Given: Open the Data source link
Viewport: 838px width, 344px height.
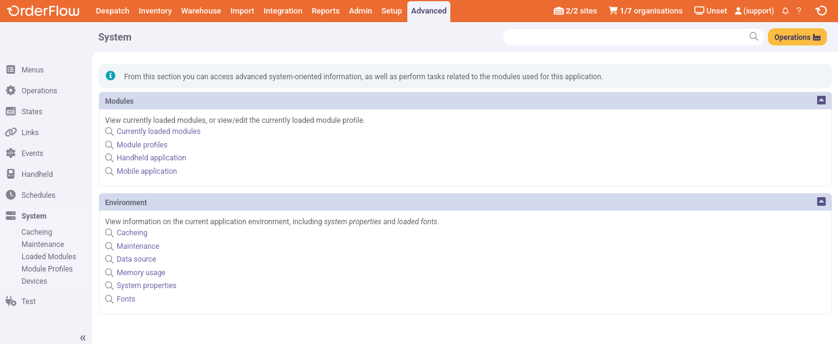Looking at the screenshot, I should click(x=136, y=259).
